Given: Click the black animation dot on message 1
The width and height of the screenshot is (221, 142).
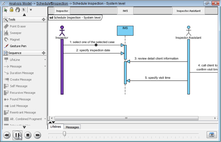Looking at the screenshot, I should 96,45.
